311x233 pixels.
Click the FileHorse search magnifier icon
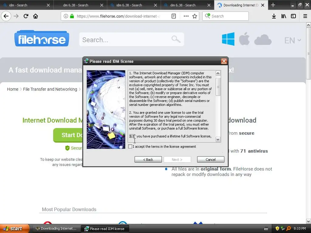click(176, 39)
